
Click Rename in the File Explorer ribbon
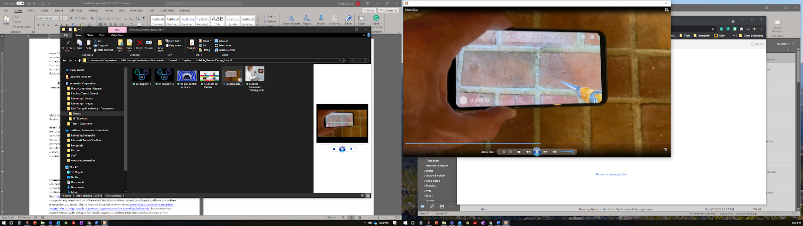tap(149, 44)
